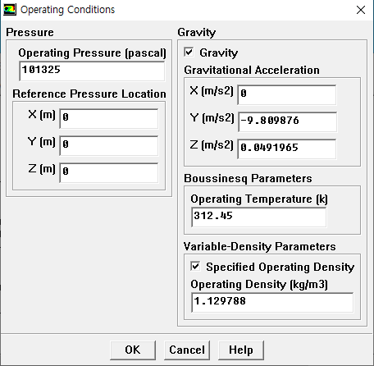The image size is (374, 366).
Task: Open Help for operating conditions
Action: point(241,350)
